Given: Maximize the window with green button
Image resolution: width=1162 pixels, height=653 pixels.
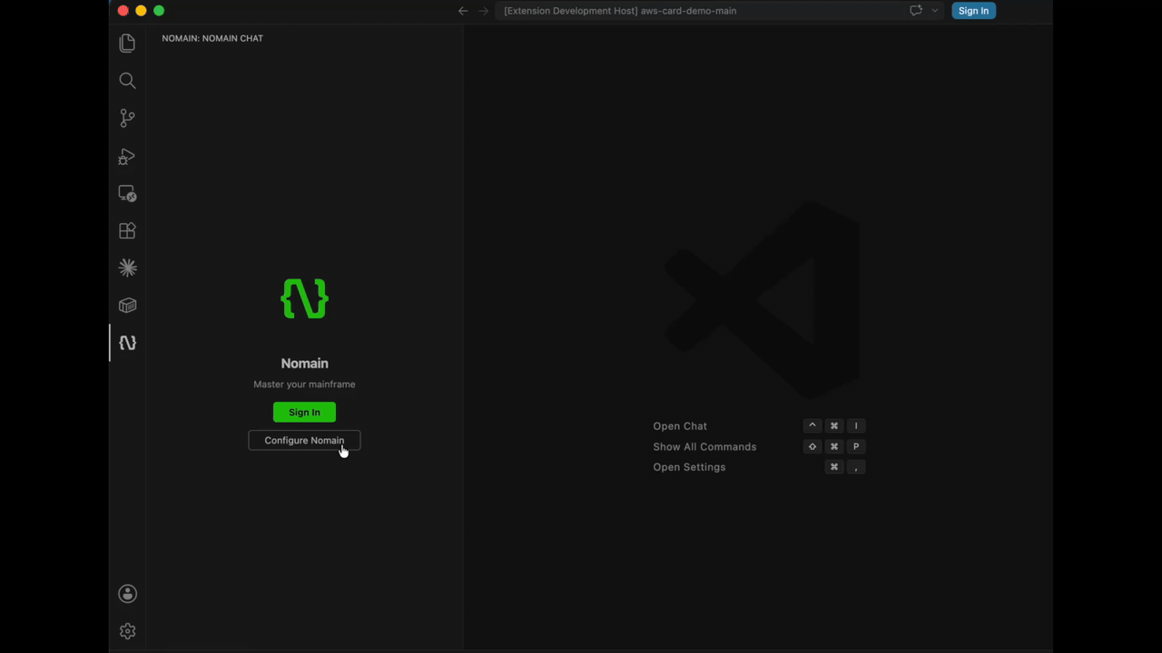Looking at the screenshot, I should pyautogui.click(x=159, y=11).
